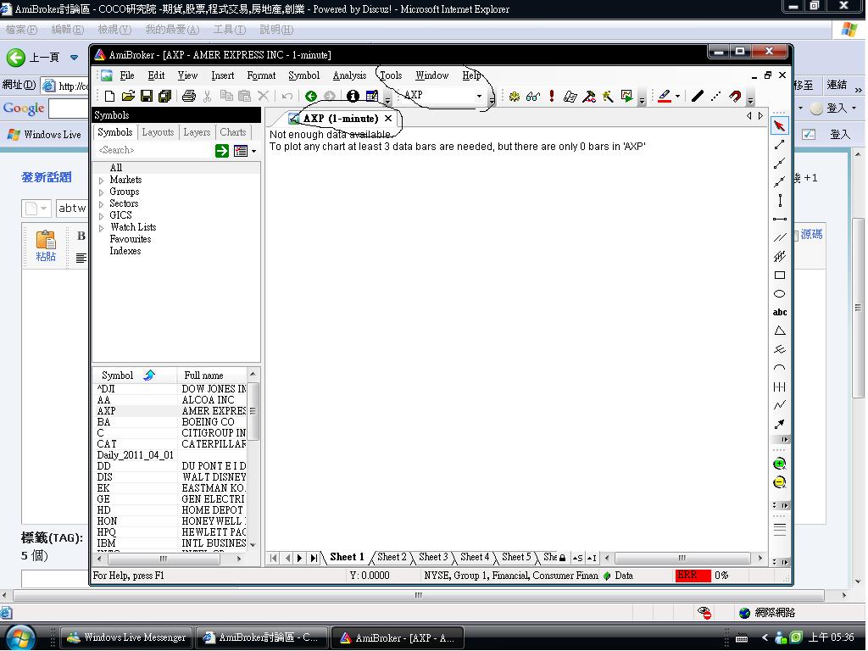Screen dimensions: 868x651
Task: Switch to the Layouts tab
Action: pos(158,132)
